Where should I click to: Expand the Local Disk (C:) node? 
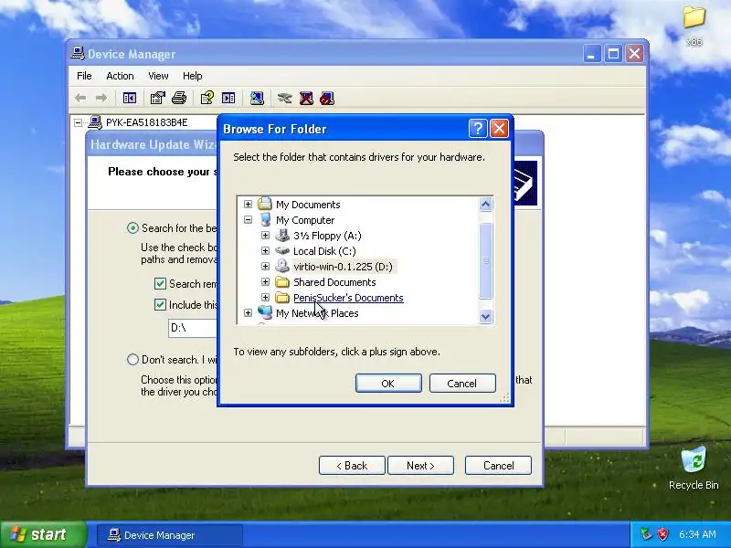(265, 250)
